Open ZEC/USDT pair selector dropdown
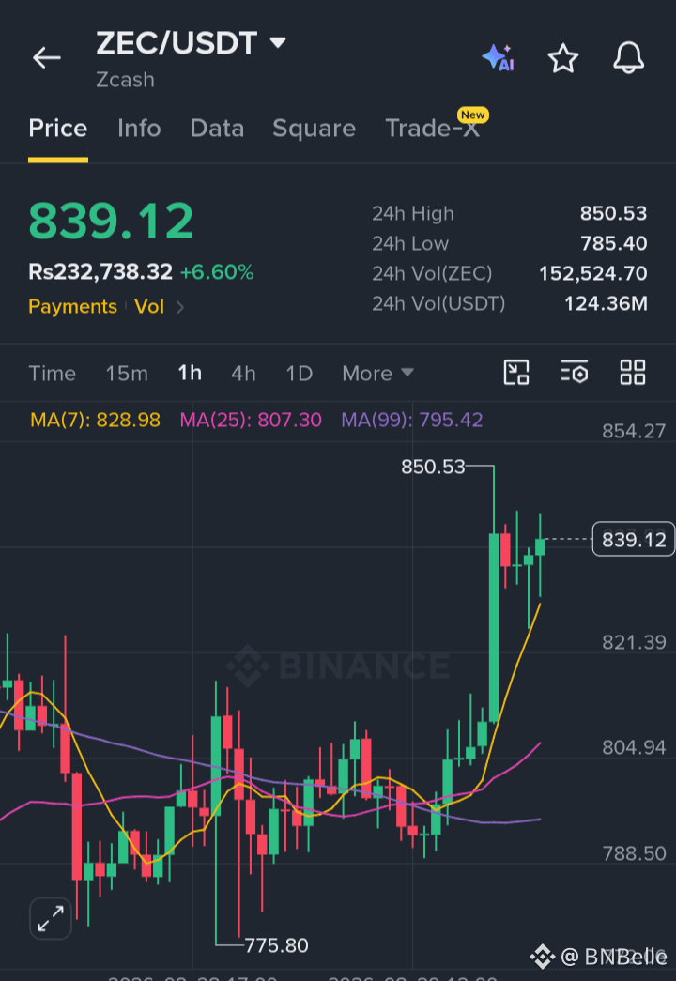This screenshot has width=676, height=981. click(x=277, y=42)
